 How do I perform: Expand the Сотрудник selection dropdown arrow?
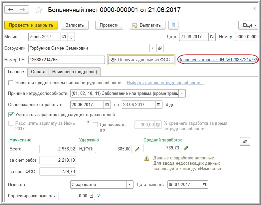tap(152, 48)
